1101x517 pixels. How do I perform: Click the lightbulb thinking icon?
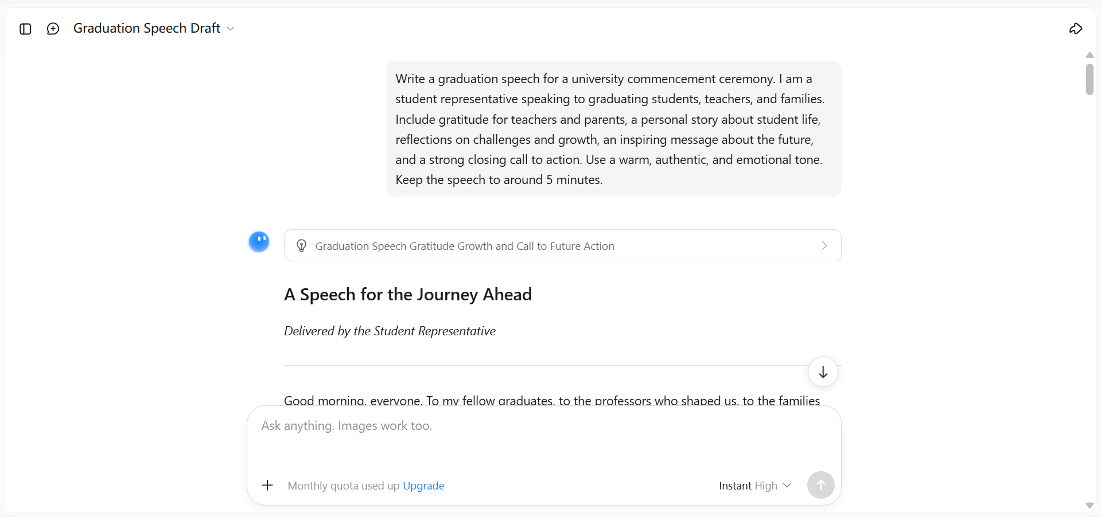[x=301, y=246]
